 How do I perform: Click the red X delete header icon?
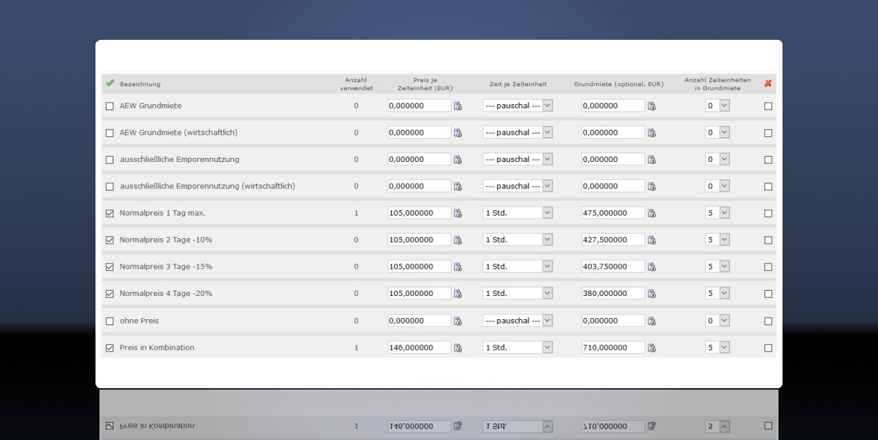coord(768,84)
